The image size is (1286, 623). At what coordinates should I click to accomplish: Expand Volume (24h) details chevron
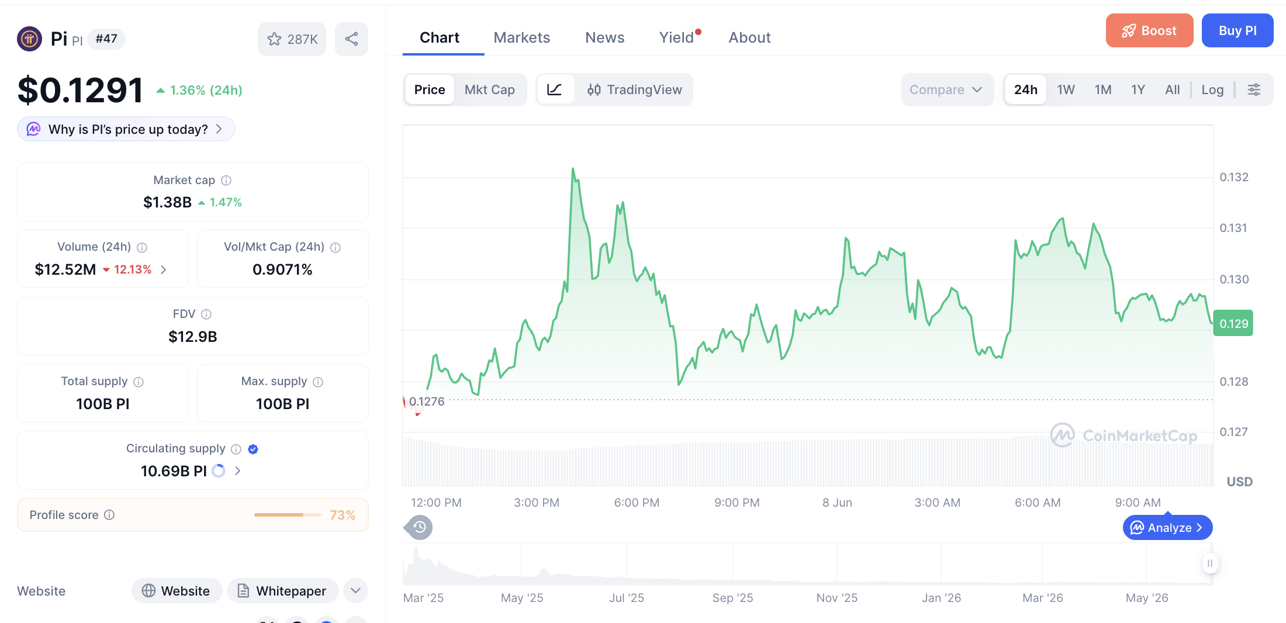(x=164, y=269)
